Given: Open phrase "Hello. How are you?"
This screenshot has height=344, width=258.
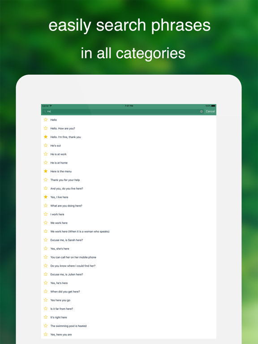Looking at the screenshot, I should [129, 129].
